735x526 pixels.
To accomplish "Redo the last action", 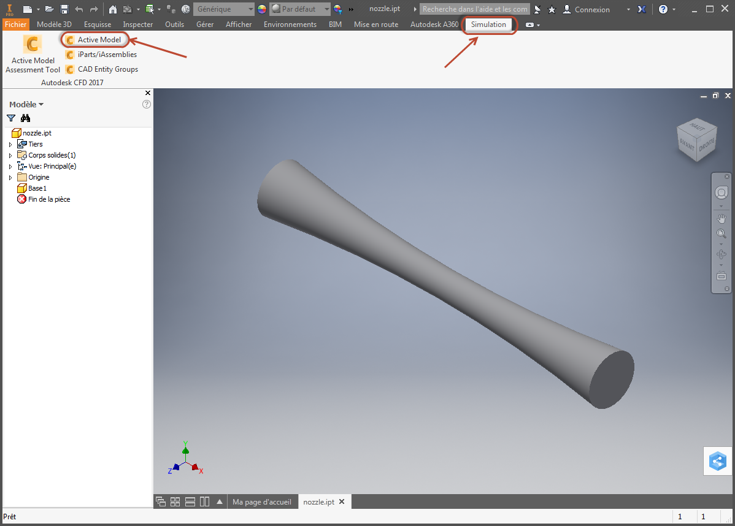I will tap(94, 9).
